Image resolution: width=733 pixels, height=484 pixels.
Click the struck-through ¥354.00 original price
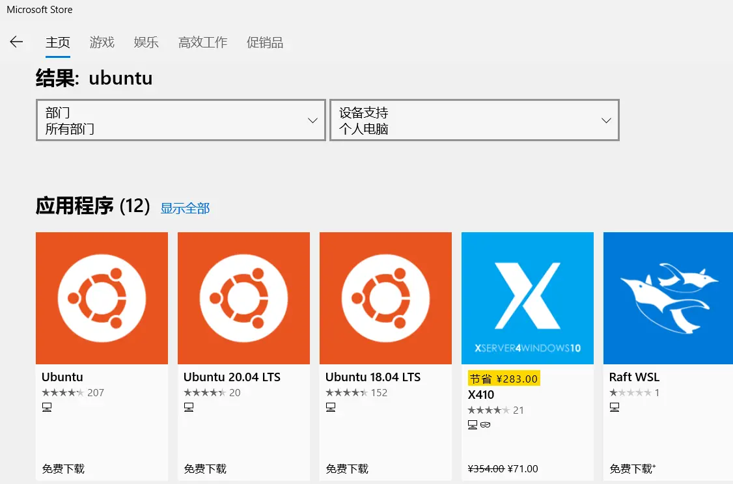486,468
